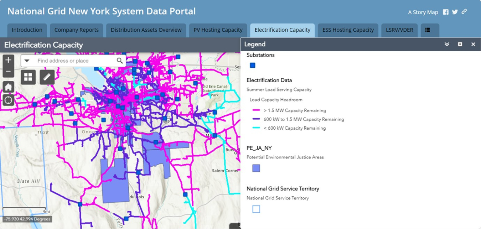Click the search magnifier icon
Viewport: 481px width, 229px height.
click(x=120, y=61)
